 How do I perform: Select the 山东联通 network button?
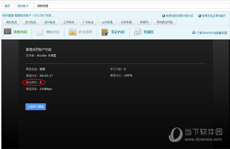pyautogui.click(x=107, y=22)
